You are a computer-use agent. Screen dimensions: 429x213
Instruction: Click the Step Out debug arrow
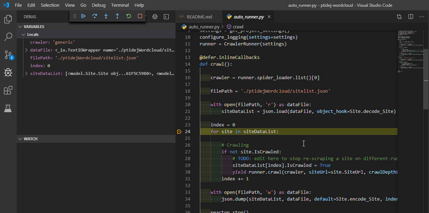(x=117, y=16)
